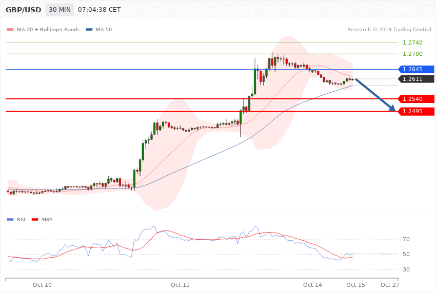The height and width of the screenshot is (295, 436).
Task: Click the MA 20 + Bollinger Bands legend swatch
Action: [10, 29]
